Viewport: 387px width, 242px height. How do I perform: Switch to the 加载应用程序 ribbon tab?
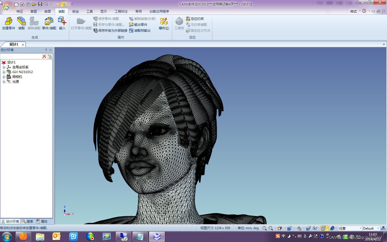(x=159, y=11)
